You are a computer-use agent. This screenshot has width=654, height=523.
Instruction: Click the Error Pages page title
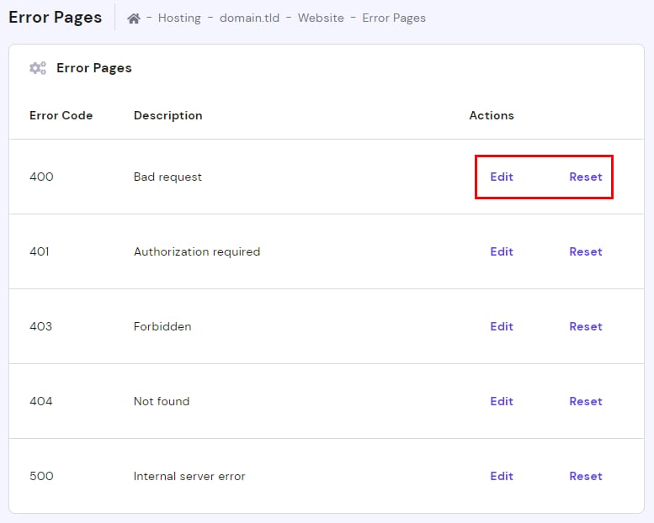coord(55,18)
